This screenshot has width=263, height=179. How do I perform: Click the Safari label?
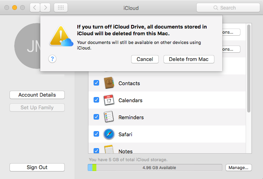(x=125, y=134)
